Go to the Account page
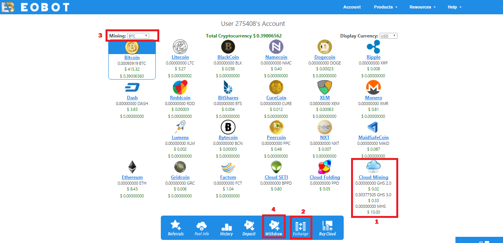The image size is (503, 243). coord(352,7)
